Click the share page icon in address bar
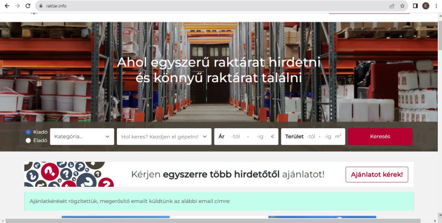442x223 pixels. point(392,6)
